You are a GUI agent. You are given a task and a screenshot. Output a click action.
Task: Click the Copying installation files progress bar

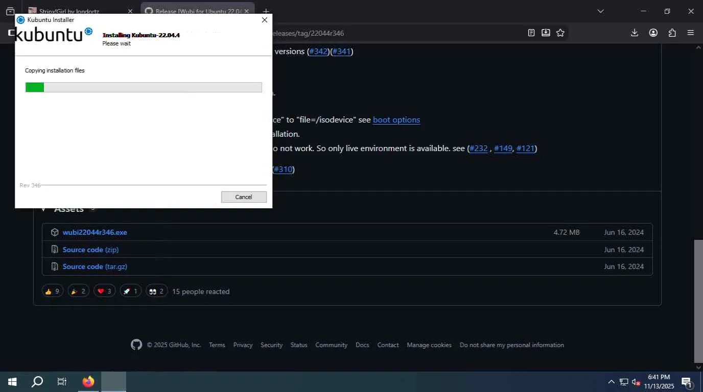[x=144, y=87]
